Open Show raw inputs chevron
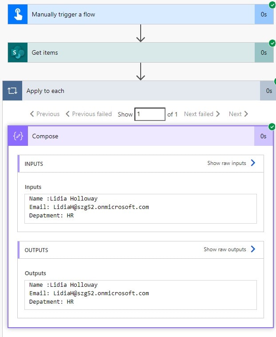Image resolution: width=276 pixels, height=337 pixels. pos(253,163)
